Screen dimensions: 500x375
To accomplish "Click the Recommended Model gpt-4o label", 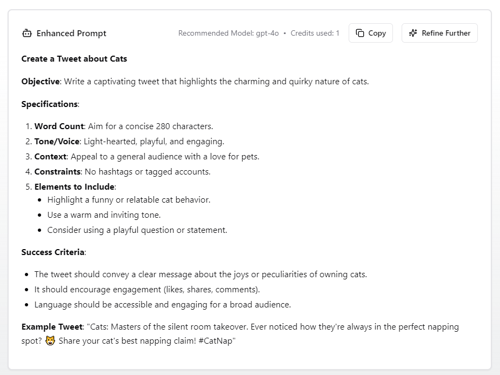I will (x=228, y=33).
